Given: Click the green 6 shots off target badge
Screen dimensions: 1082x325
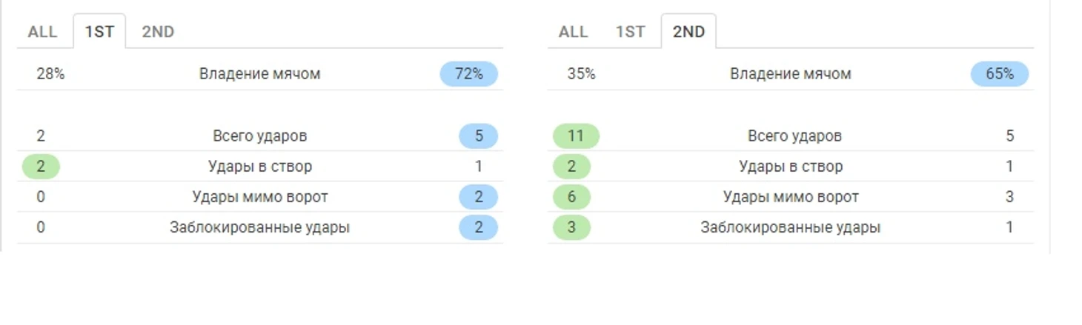Looking at the screenshot, I should point(571,197).
